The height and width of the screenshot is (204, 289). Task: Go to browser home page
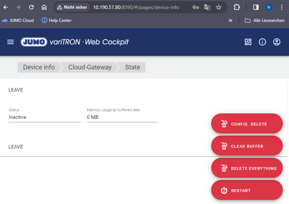[44, 7]
